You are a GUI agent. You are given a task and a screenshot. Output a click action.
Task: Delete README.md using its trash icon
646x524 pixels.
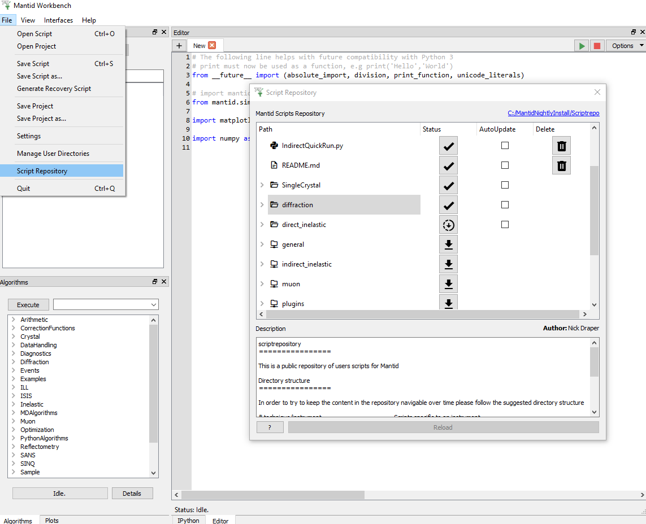[561, 165]
